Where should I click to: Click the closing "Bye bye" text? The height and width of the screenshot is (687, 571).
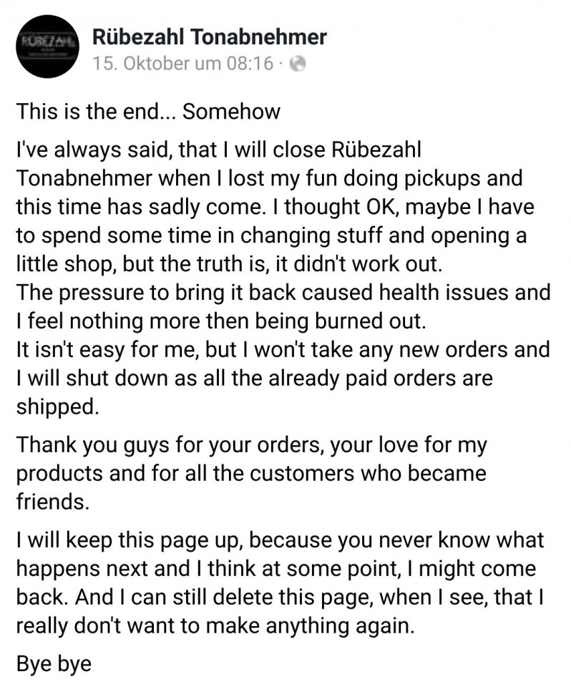coord(54,663)
